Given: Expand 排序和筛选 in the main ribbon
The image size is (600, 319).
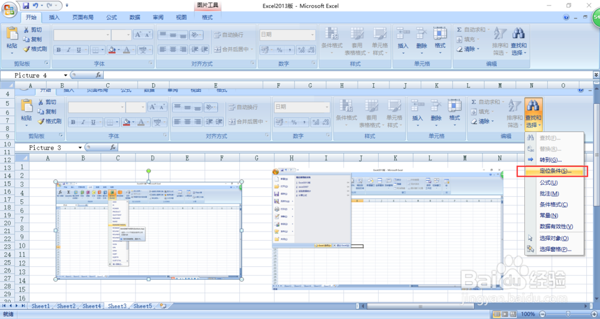Looking at the screenshot, I should [500, 41].
